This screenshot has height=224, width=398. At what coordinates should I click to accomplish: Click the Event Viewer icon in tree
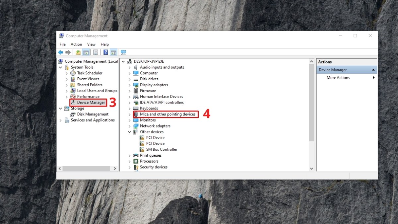point(73,79)
